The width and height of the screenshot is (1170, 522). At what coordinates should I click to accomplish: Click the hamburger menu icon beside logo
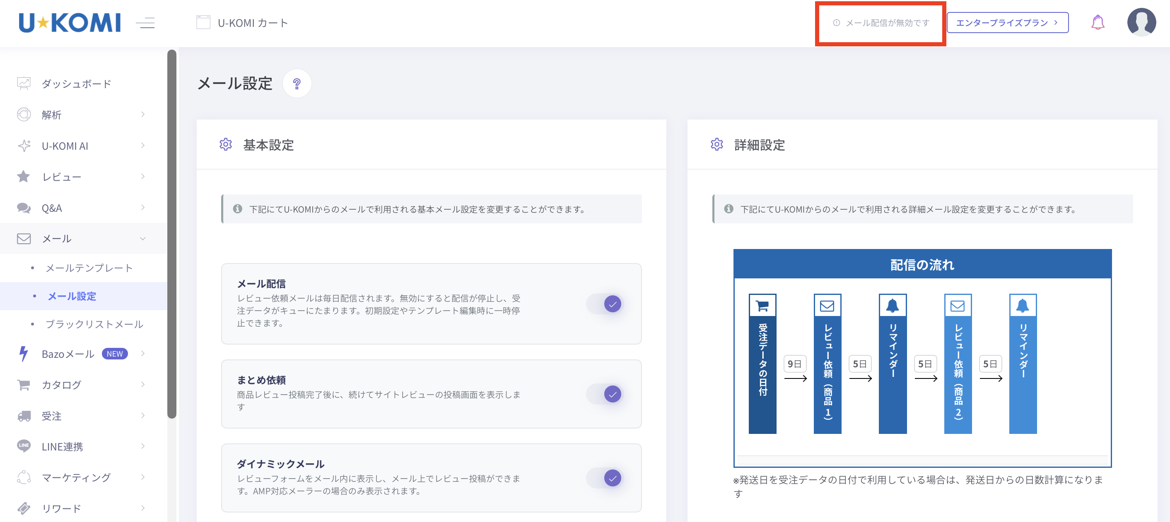(145, 23)
